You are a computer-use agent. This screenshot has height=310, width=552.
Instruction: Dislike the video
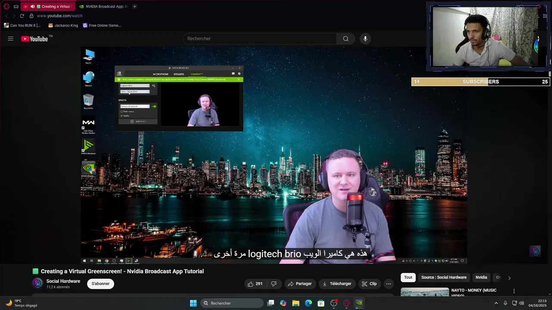(274, 284)
